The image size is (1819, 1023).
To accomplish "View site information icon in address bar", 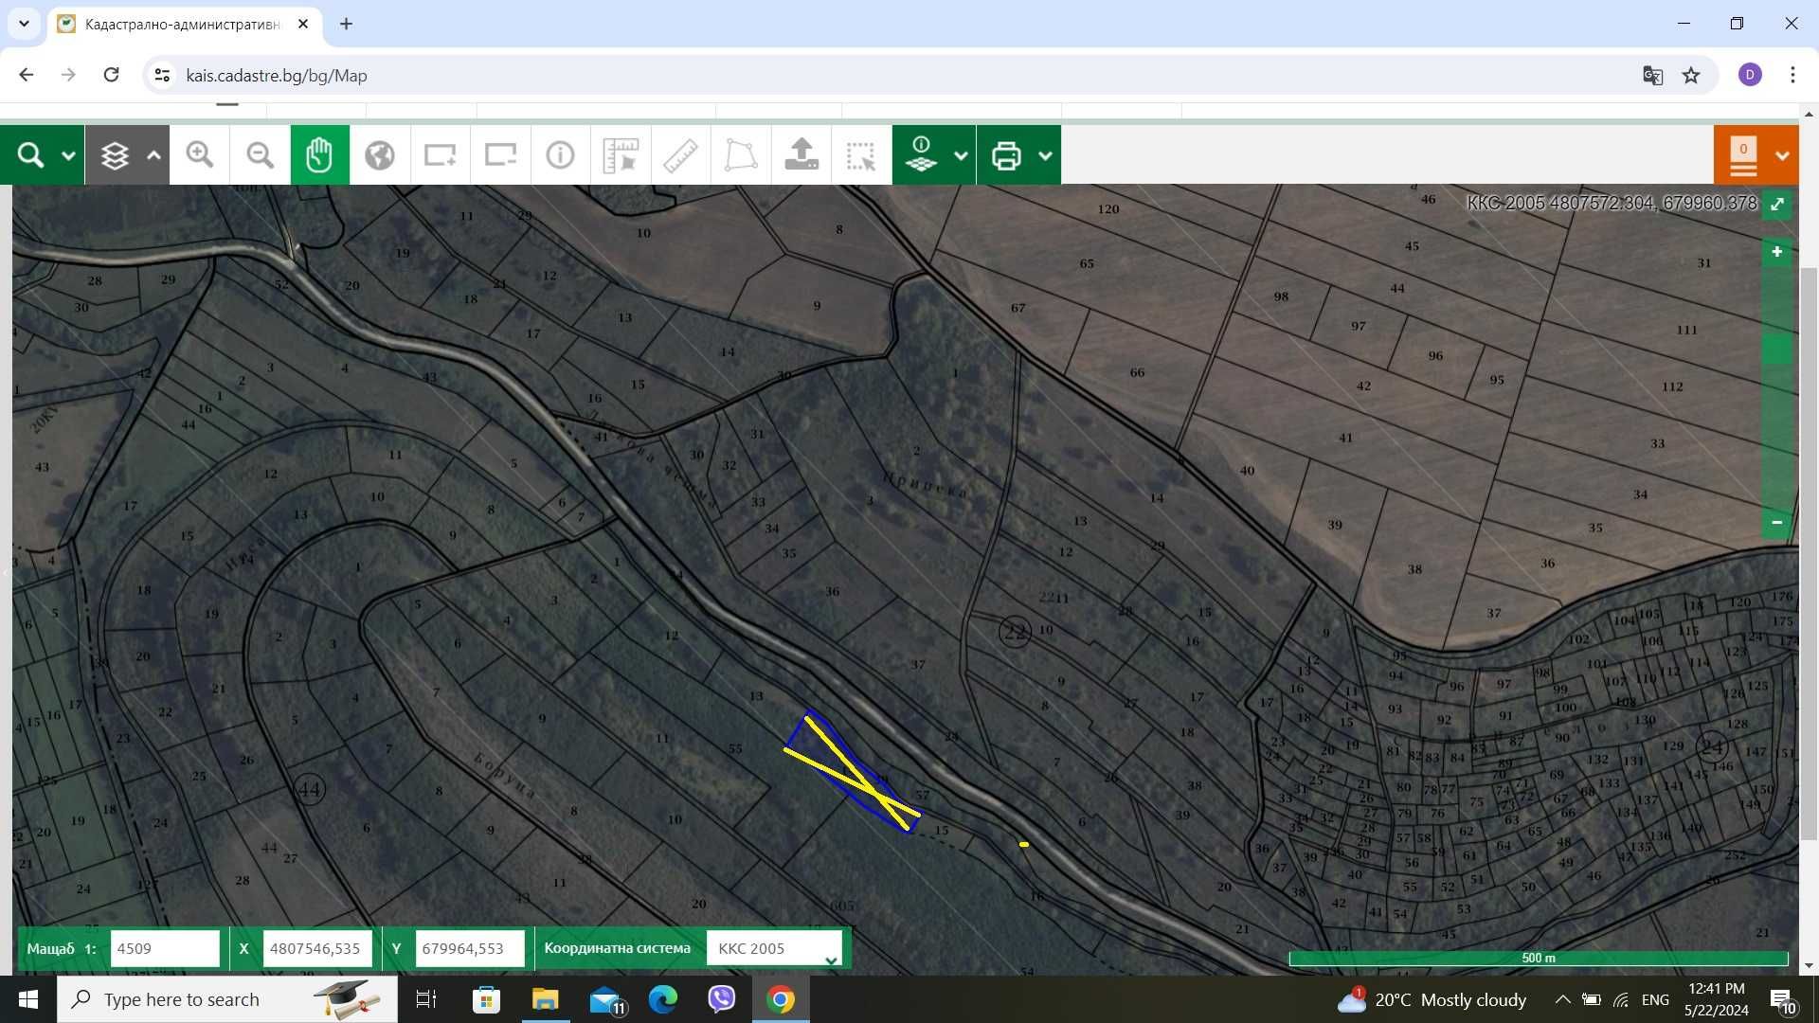I will [x=162, y=75].
